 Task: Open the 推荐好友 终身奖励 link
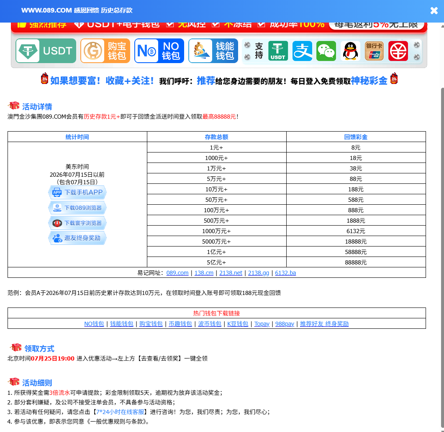(324, 324)
